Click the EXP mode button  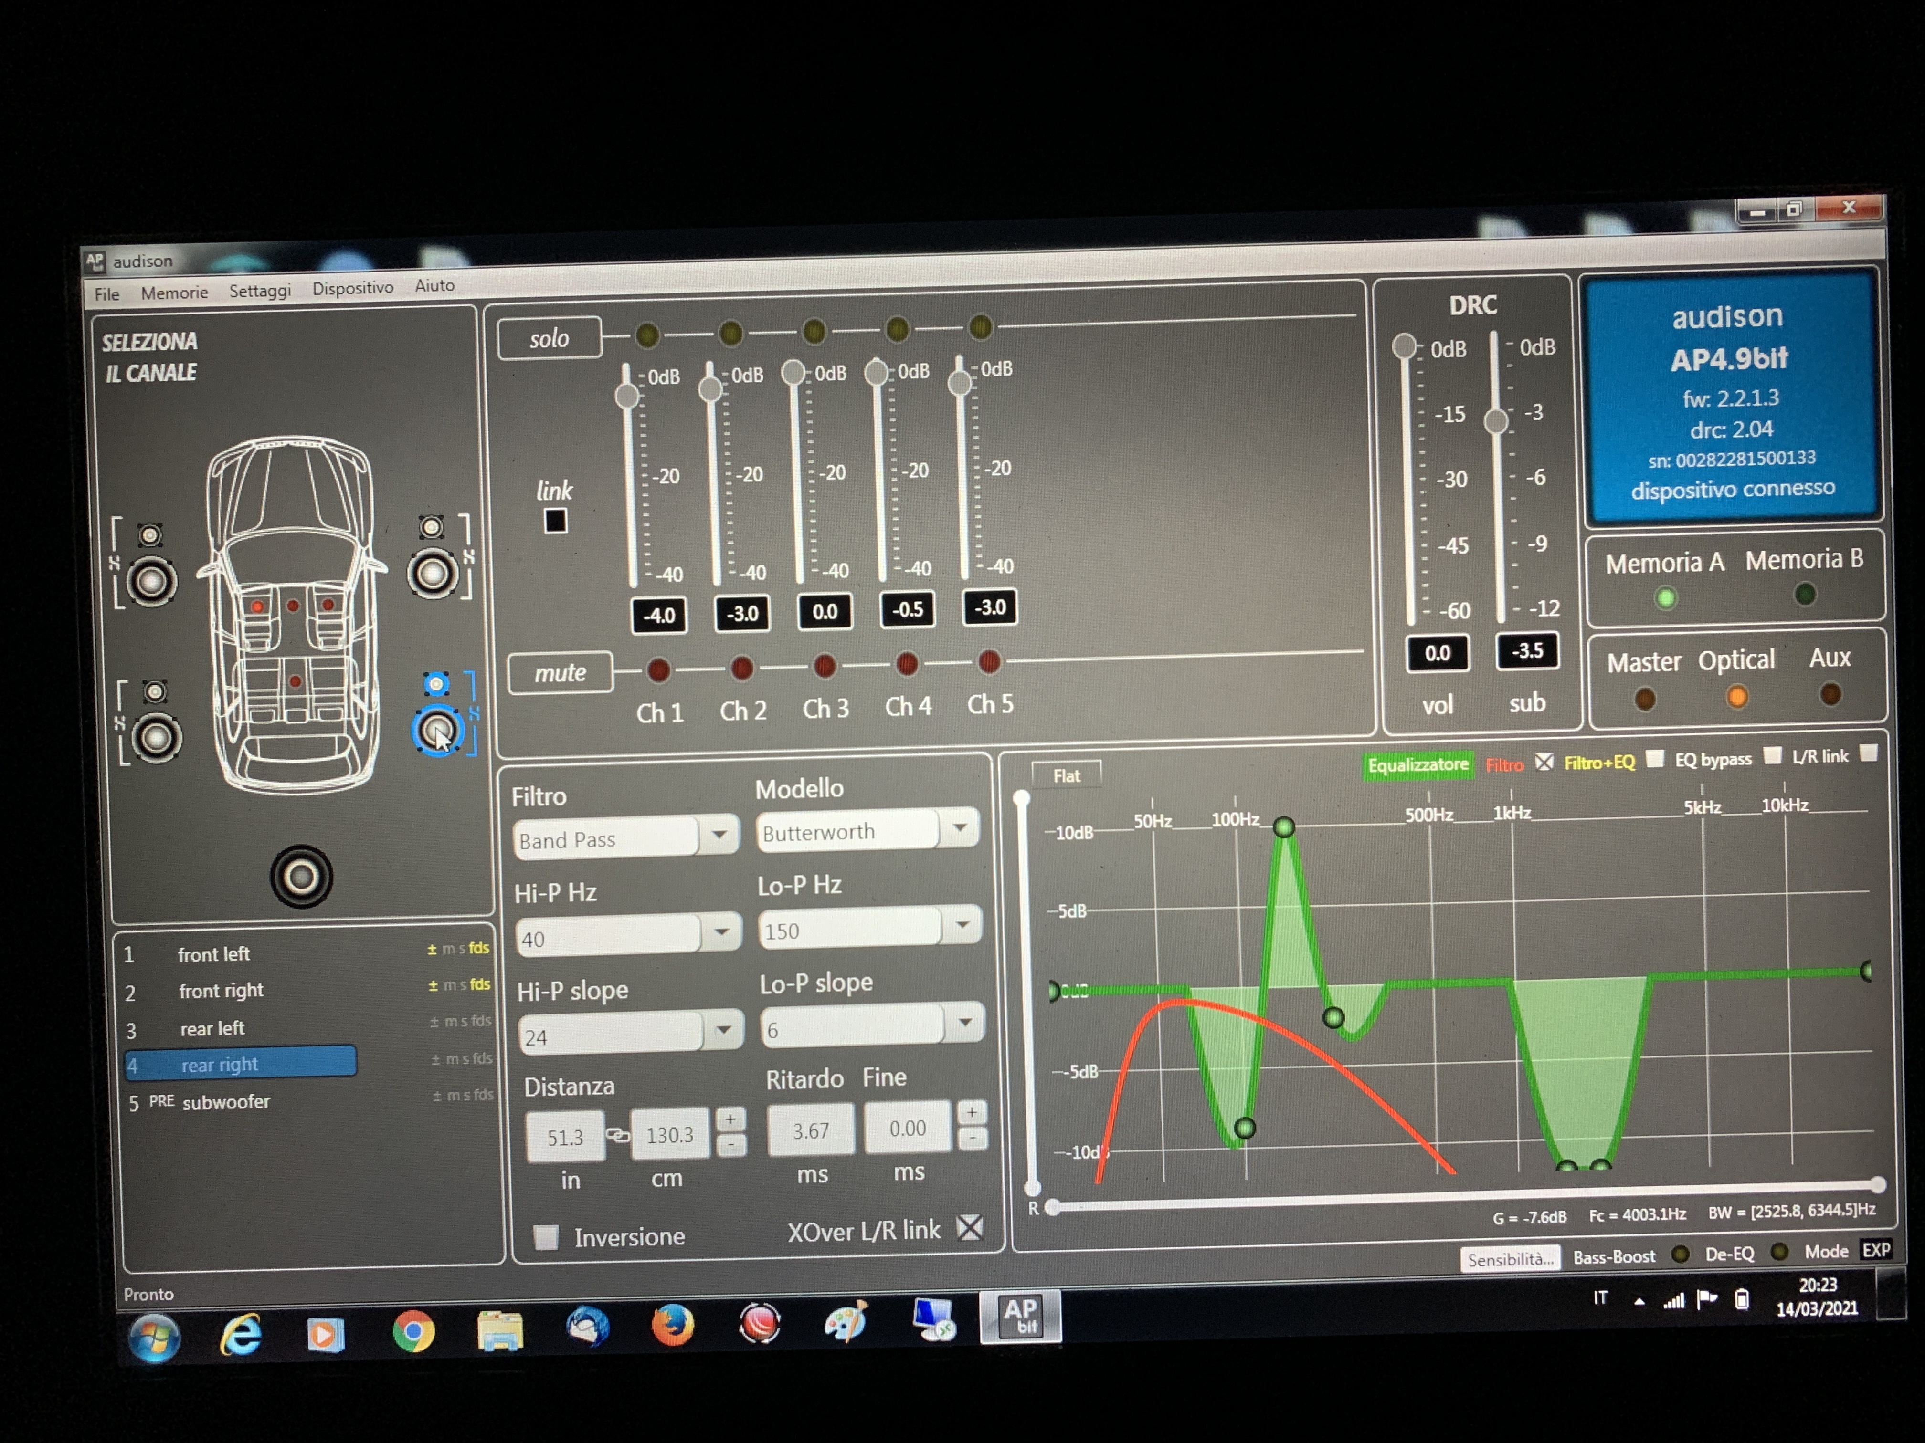[x=1875, y=1250]
